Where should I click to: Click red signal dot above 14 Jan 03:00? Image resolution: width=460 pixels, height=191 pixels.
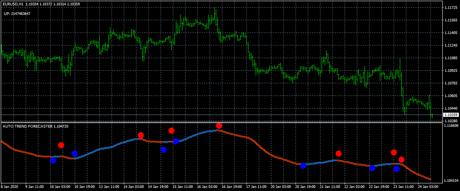coord(141,135)
